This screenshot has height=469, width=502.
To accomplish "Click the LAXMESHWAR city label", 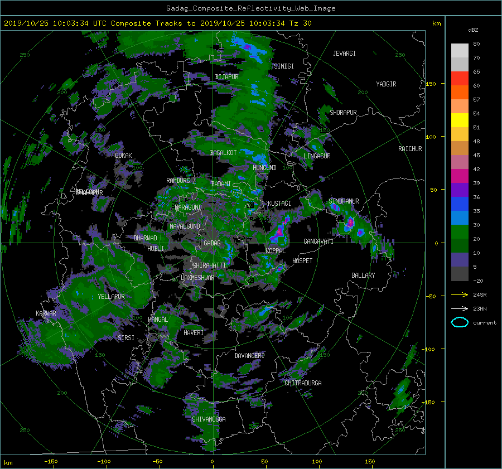I will click(197, 278).
